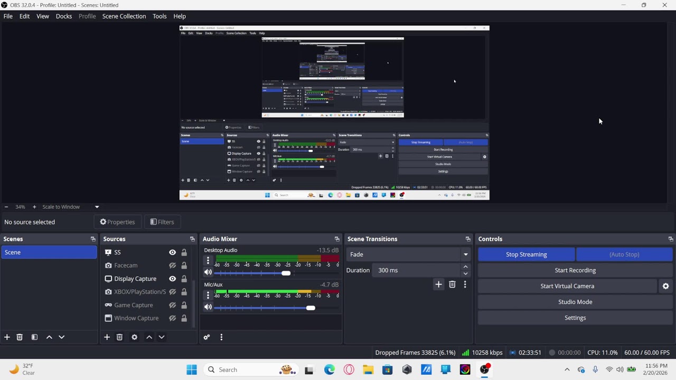Zoom in preview with plus icon
The height and width of the screenshot is (380, 676).
coord(34,207)
